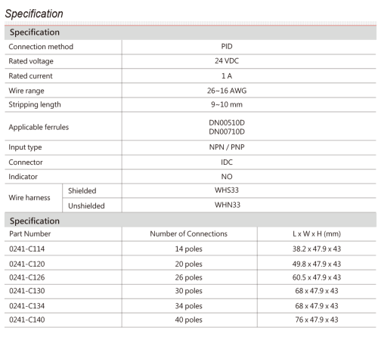Select the 30 poles cell
378x337 pixels.
tap(188, 291)
